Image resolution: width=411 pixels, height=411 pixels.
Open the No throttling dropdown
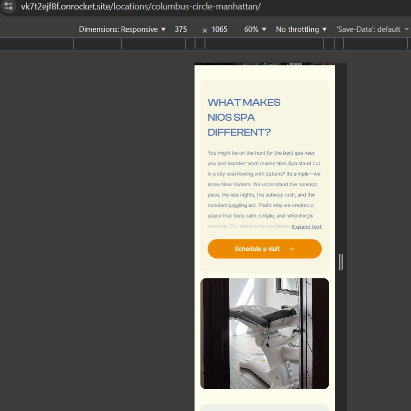301,29
